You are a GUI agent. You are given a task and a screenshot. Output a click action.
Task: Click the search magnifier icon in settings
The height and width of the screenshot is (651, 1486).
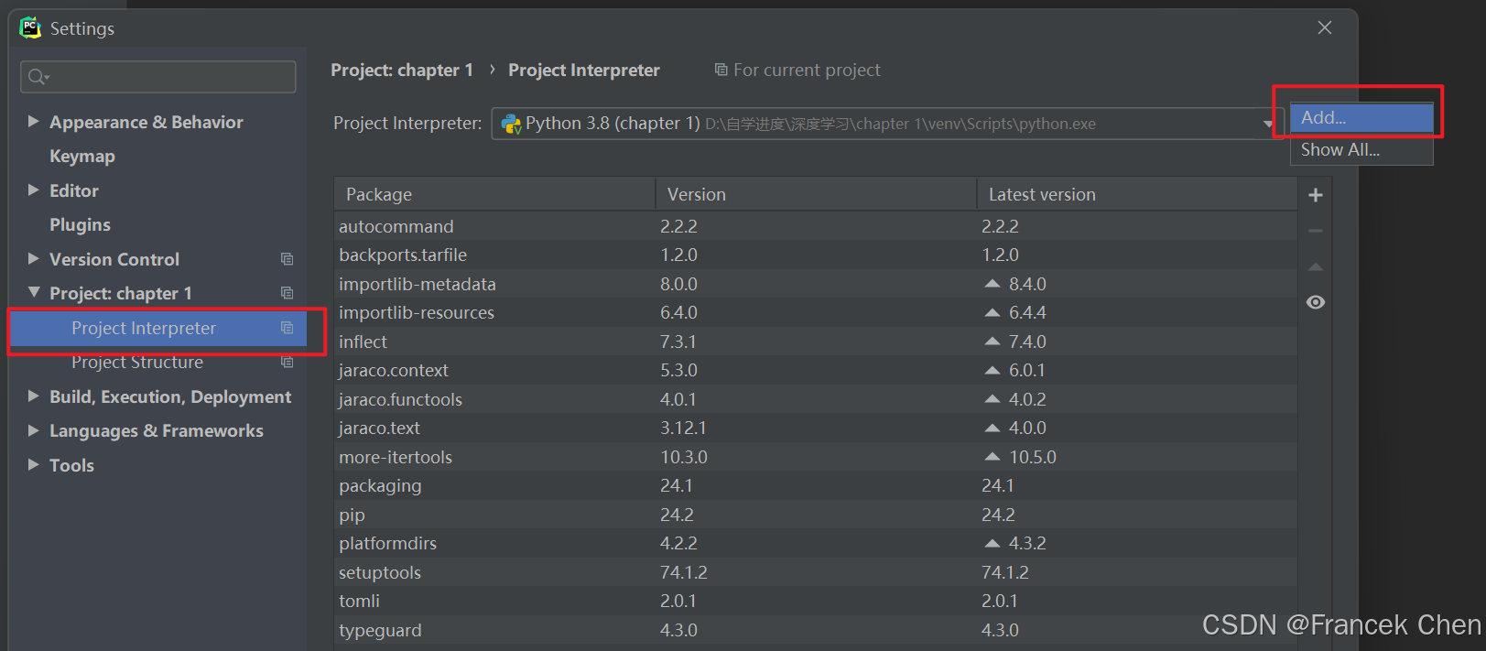pyautogui.click(x=38, y=77)
